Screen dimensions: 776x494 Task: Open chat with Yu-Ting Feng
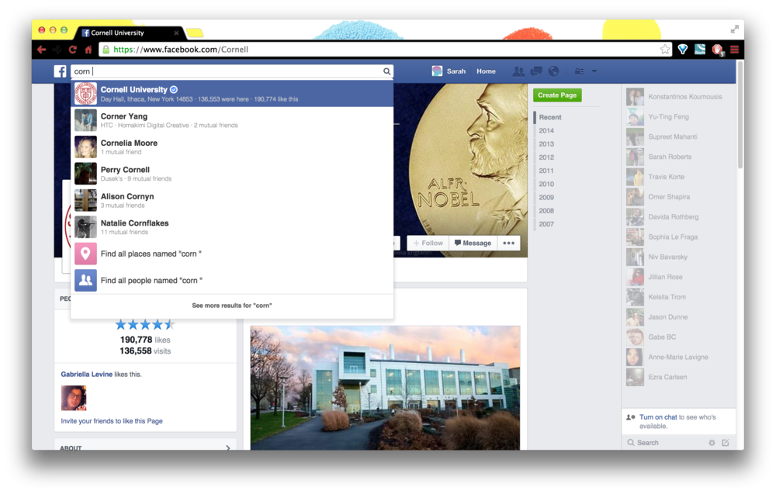[680, 116]
